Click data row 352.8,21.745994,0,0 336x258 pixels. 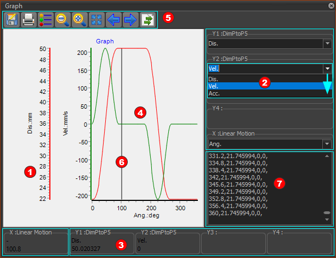(x=238, y=199)
